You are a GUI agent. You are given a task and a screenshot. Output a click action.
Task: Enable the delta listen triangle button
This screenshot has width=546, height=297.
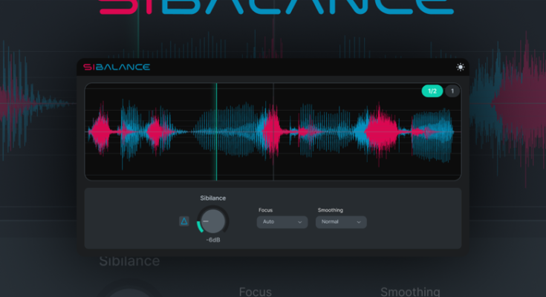coord(184,221)
